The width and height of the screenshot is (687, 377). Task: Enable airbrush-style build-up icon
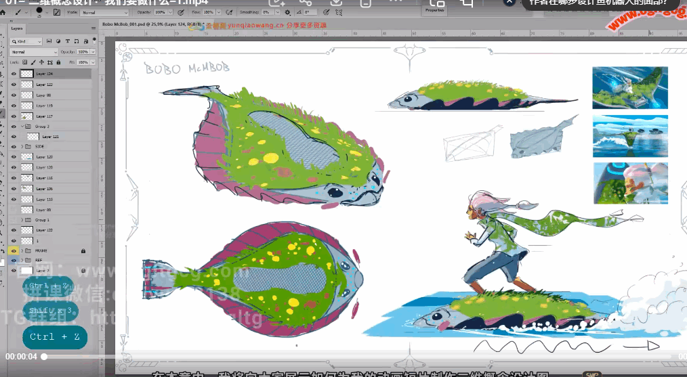pos(229,12)
